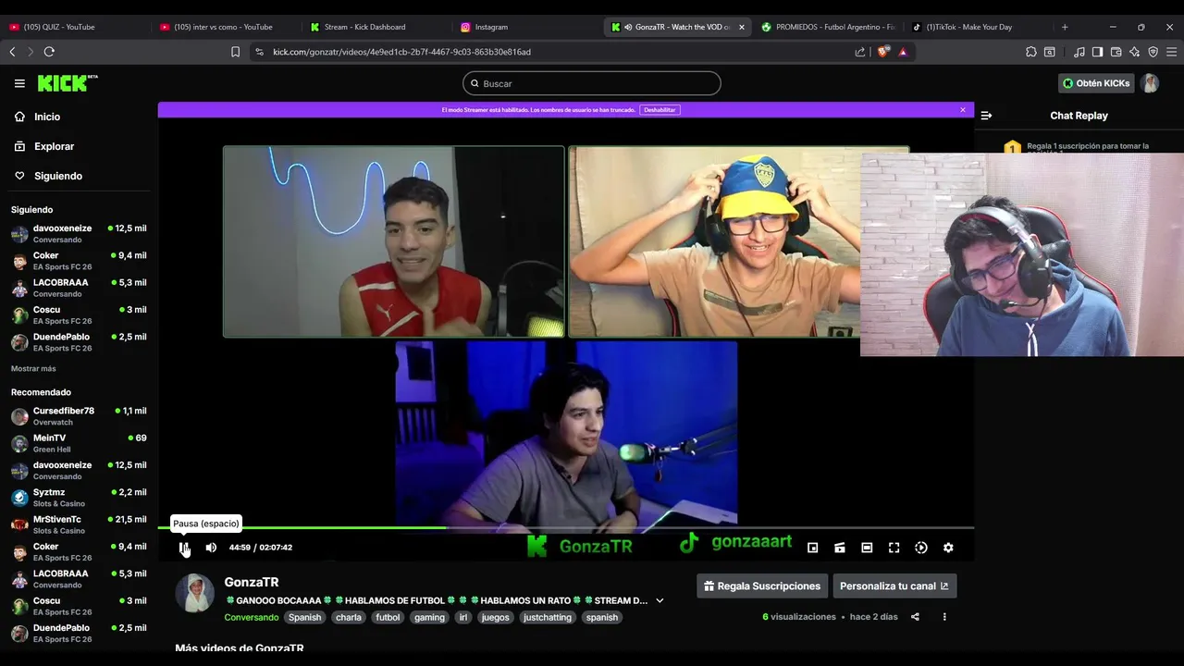The image size is (1184, 666).
Task: Click the Conversando category link
Action: click(x=251, y=617)
